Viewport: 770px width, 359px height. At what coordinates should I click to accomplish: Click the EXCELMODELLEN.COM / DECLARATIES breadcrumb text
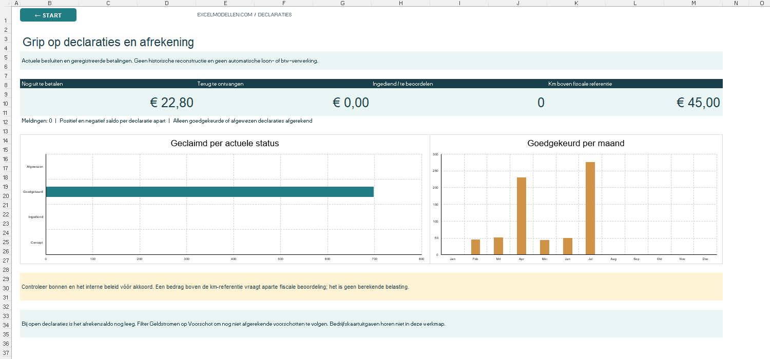point(244,15)
